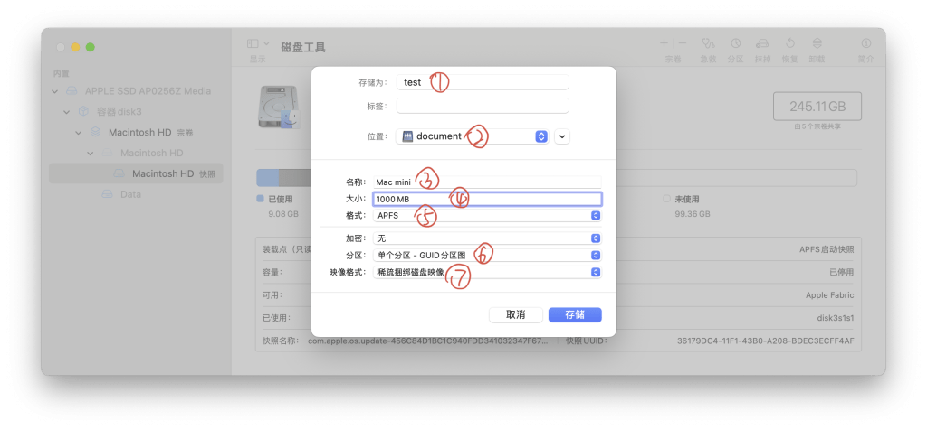Click the 大小 field showing 1000 MB

487,200
